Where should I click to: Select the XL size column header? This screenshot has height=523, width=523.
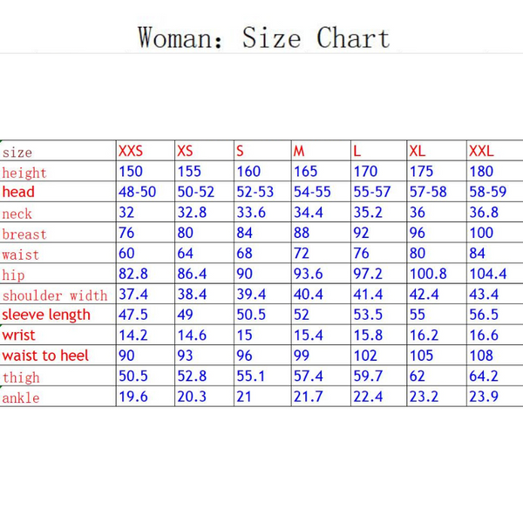(x=418, y=151)
